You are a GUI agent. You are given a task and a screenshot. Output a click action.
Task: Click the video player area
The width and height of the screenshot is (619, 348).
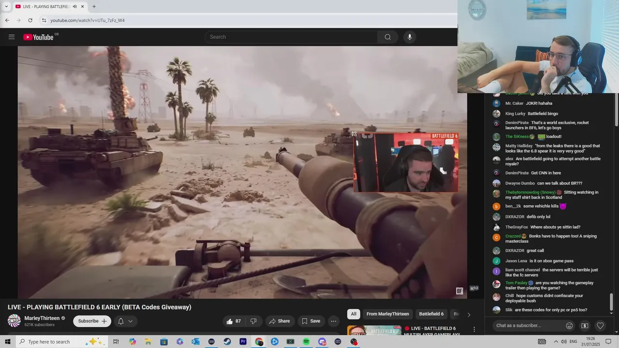(242, 172)
